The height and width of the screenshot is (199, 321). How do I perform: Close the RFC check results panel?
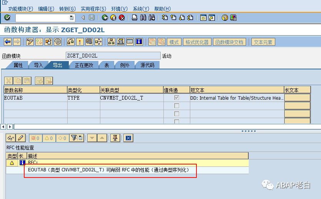point(128,138)
